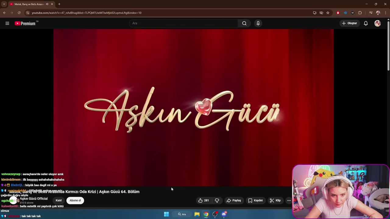Viewport: 390px width, 219px height.
Task: Open Chrome three-dot menu
Action: (x=385, y=13)
